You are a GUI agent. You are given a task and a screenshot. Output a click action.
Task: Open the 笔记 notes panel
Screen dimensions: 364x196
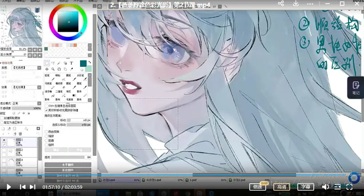(356, 88)
